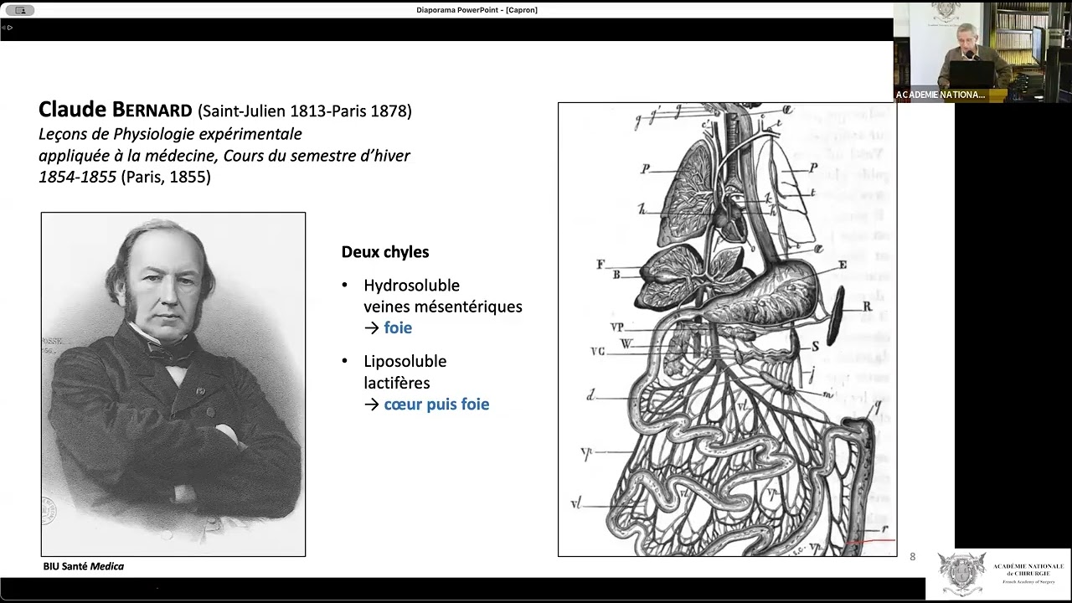
Task: Click the 'Leçons de Physiologie expérimentale' title line
Action: tap(170, 134)
